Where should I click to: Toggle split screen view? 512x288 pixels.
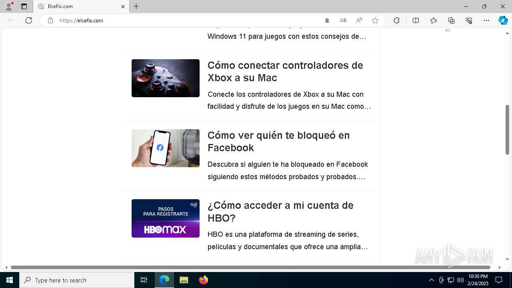[416, 20]
